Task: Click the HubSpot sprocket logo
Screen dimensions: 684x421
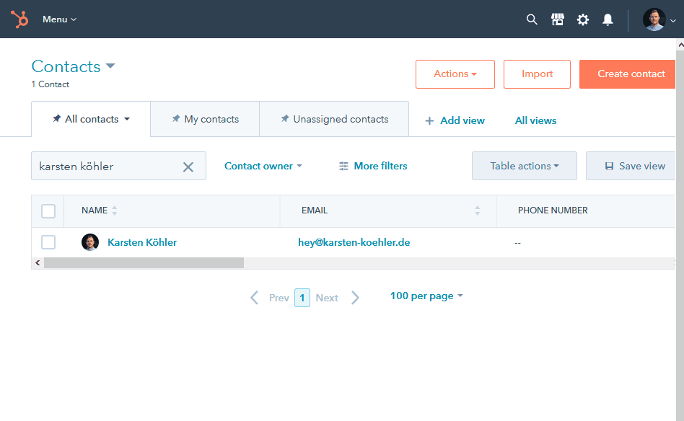Action: point(18,19)
